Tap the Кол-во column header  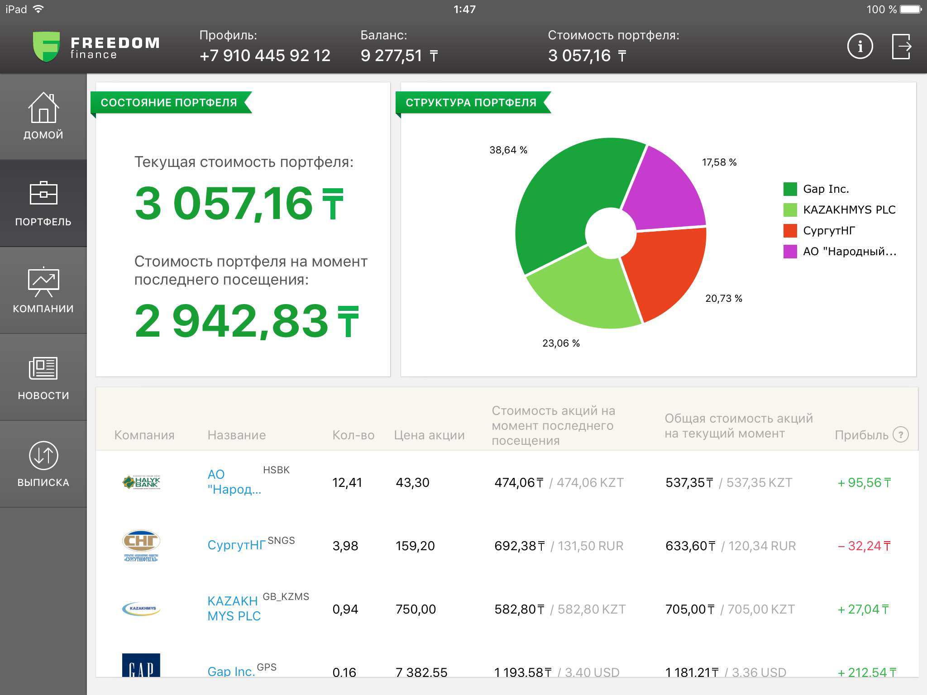click(x=354, y=435)
